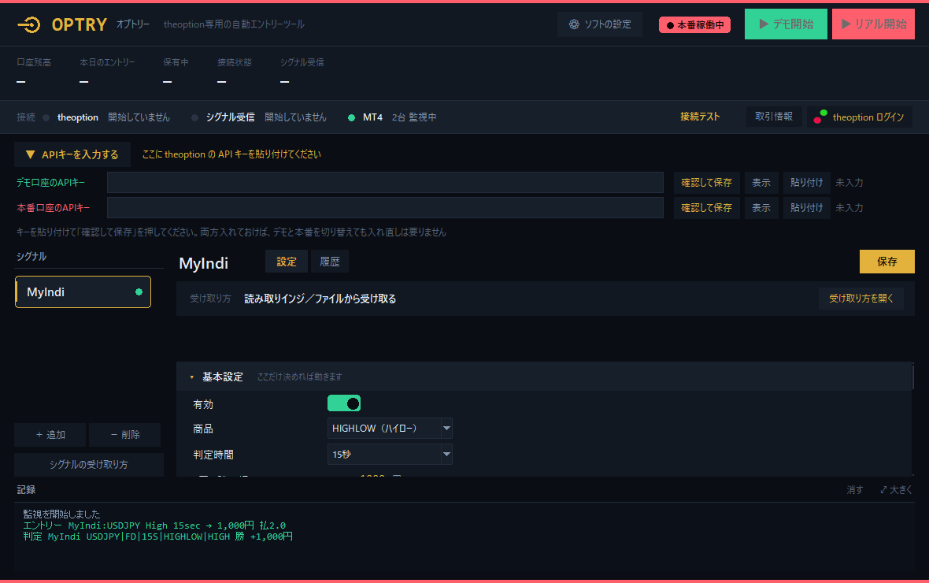Image resolution: width=929 pixels, height=583 pixels.
Task: Click the 本番口座のAPIキー input field
Action: point(385,207)
